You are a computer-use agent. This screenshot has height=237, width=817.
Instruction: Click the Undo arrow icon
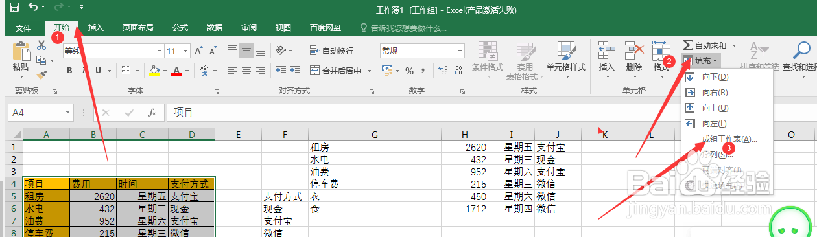tap(33, 8)
